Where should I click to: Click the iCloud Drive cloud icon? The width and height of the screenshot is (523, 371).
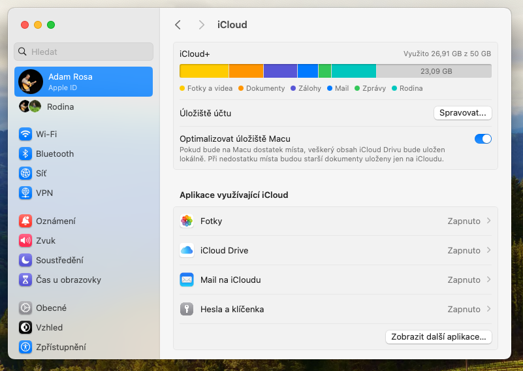187,251
